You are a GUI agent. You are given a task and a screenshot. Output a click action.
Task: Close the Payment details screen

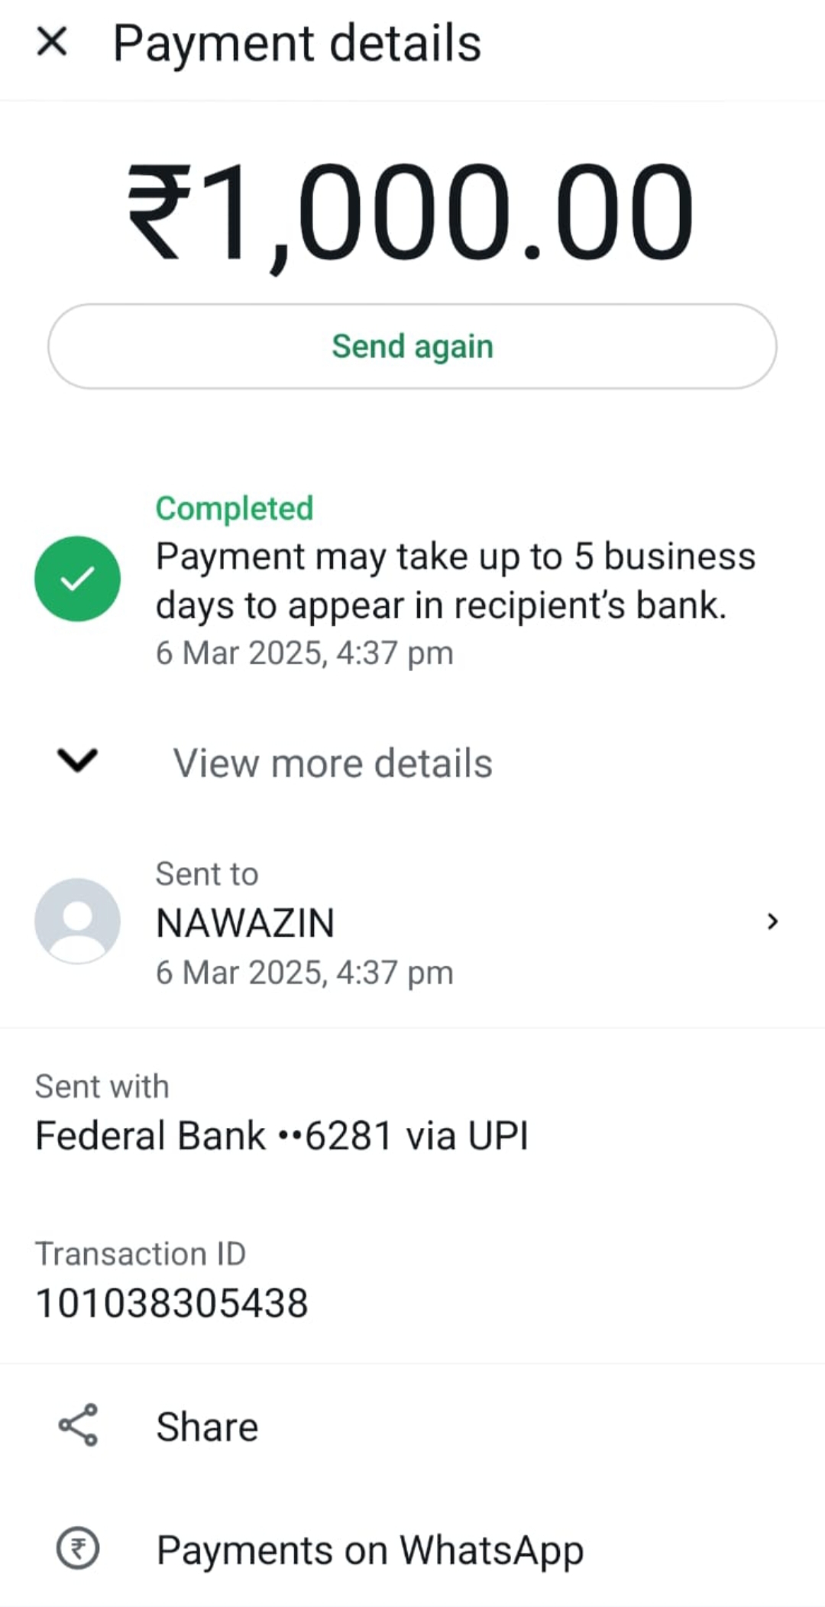52,42
